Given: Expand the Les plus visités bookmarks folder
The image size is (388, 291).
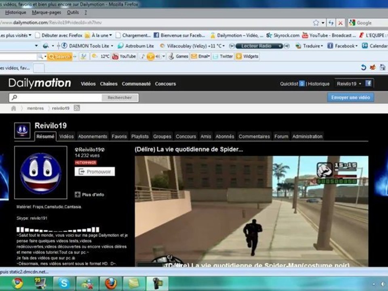Looking at the screenshot, I should 15,36.
